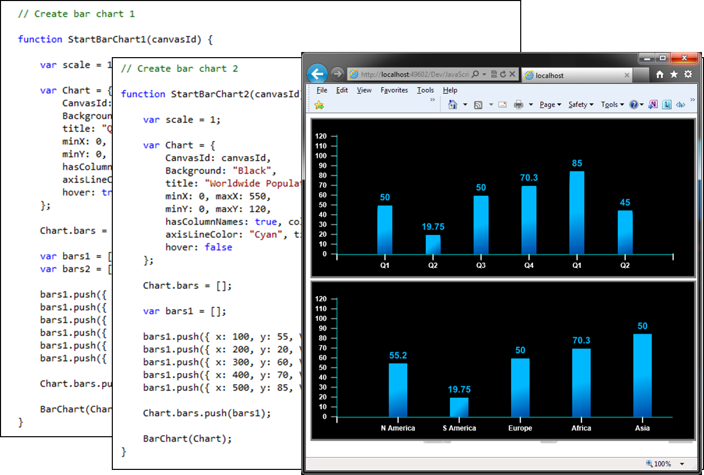Image resolution: width=704 pixels, height=475 pixels.
Task: Click the 100% zoom level button
Action: click(663, 464)
